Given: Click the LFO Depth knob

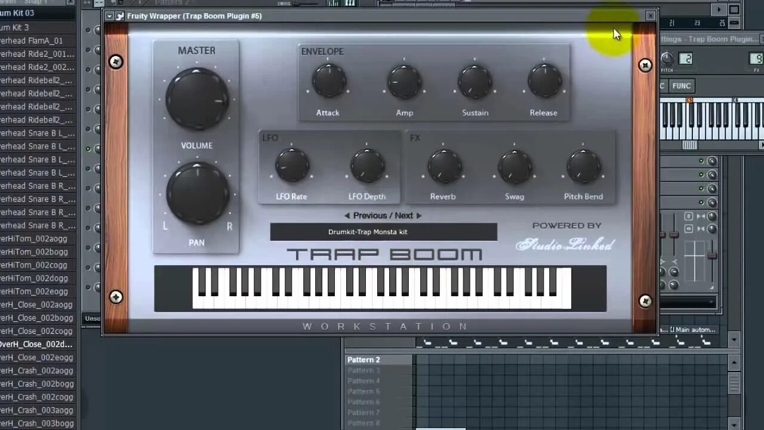Looking at the screenshot, I should click(x=367, y=166).
